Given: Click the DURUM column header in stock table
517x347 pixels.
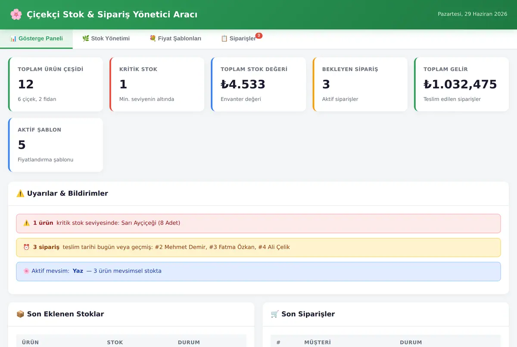Looking at the screenshot, I should (x=189, y=342).
